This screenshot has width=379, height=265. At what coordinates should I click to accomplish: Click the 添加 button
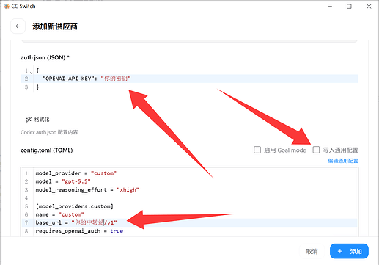click(349, 251)
